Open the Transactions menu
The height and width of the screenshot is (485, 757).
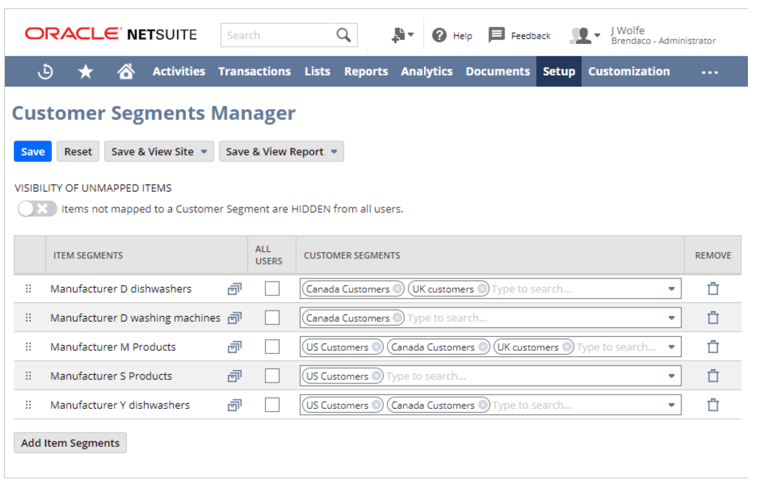coord(255,71)
